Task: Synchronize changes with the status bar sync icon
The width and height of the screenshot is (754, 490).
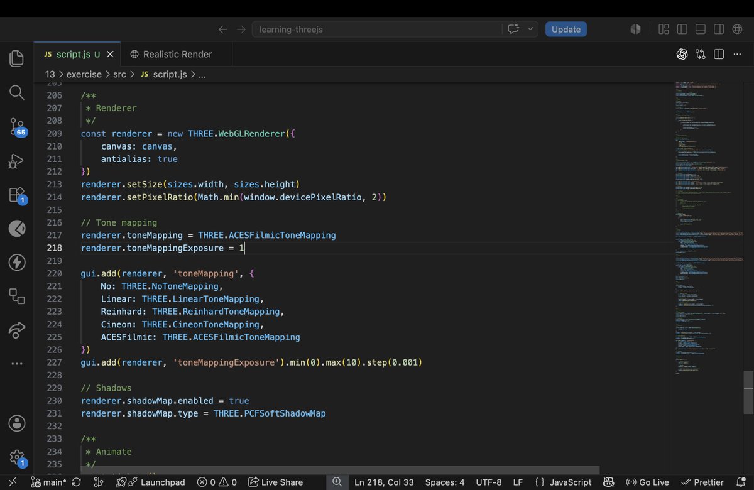Action: [x=77, y=482]
